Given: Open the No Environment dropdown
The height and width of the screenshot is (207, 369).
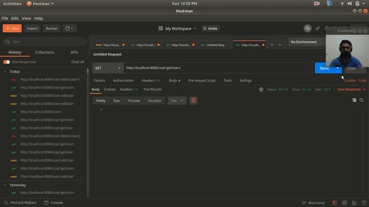Looking at the screenshot, I should click(x=307, y=42).
